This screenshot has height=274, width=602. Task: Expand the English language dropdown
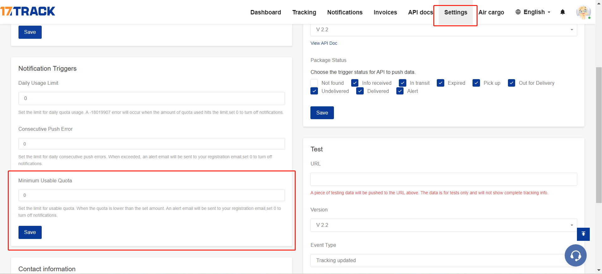click(536, 12)
